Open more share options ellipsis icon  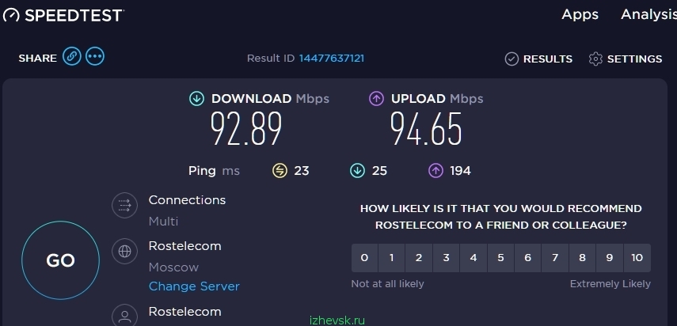tap(94, 56)
